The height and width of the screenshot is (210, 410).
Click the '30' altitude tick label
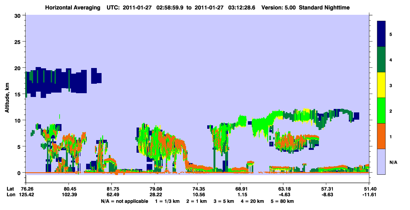coord(18,15)
